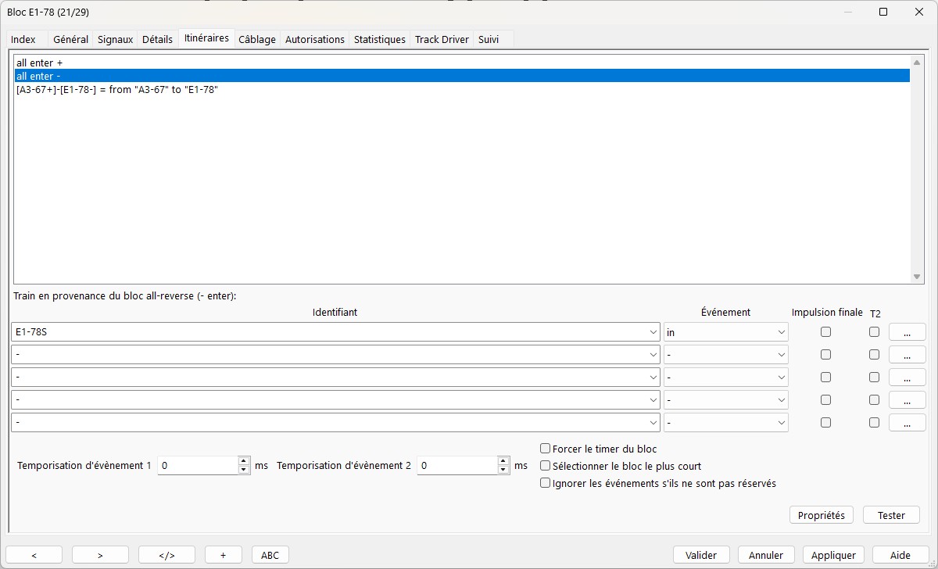Toggle Impulsion finale in third row

pyautogui.click(x=825, y=378)
